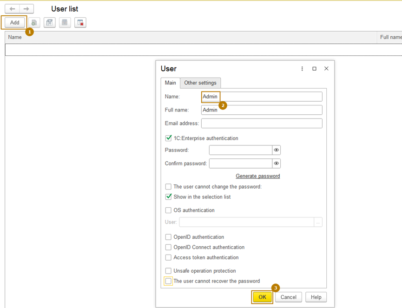Show password using eye icon beside Password
Screen dimensions: 402x308
coord(277,150)
